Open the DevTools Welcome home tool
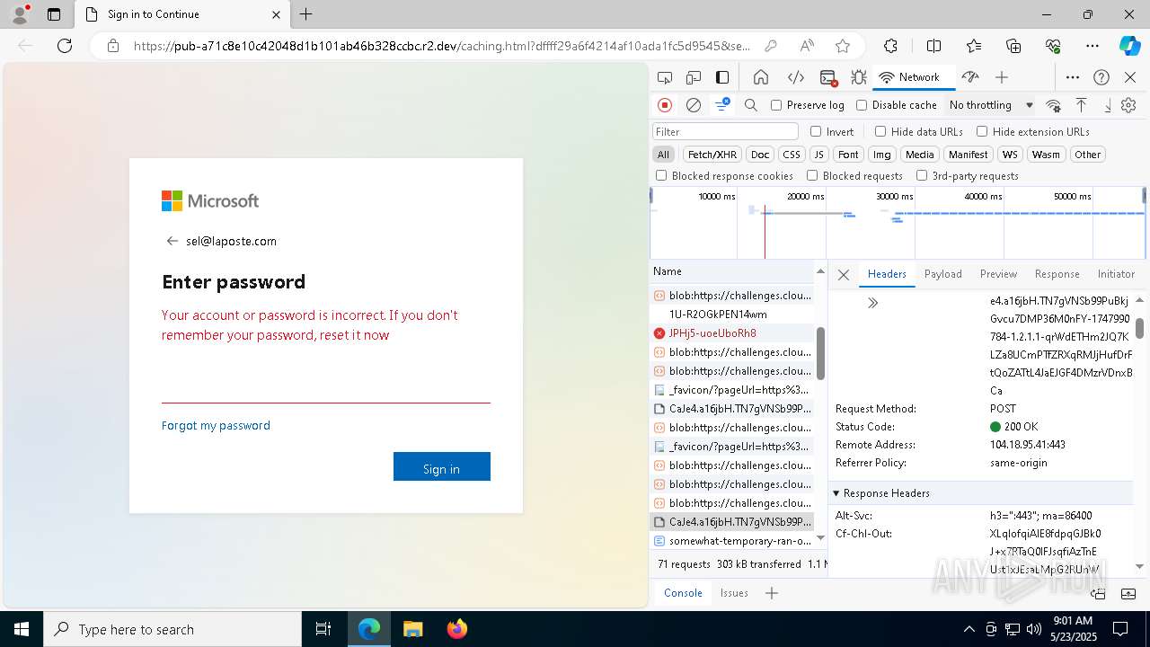This screenshot has width=1150, height=647. click(x=761, y=77)
